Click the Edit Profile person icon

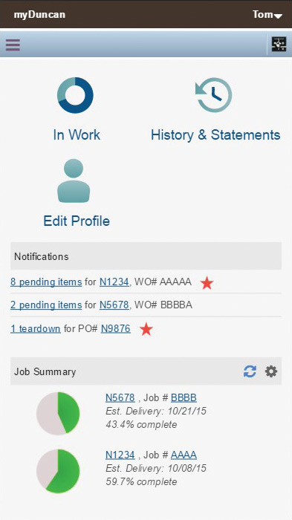(74, 181)
